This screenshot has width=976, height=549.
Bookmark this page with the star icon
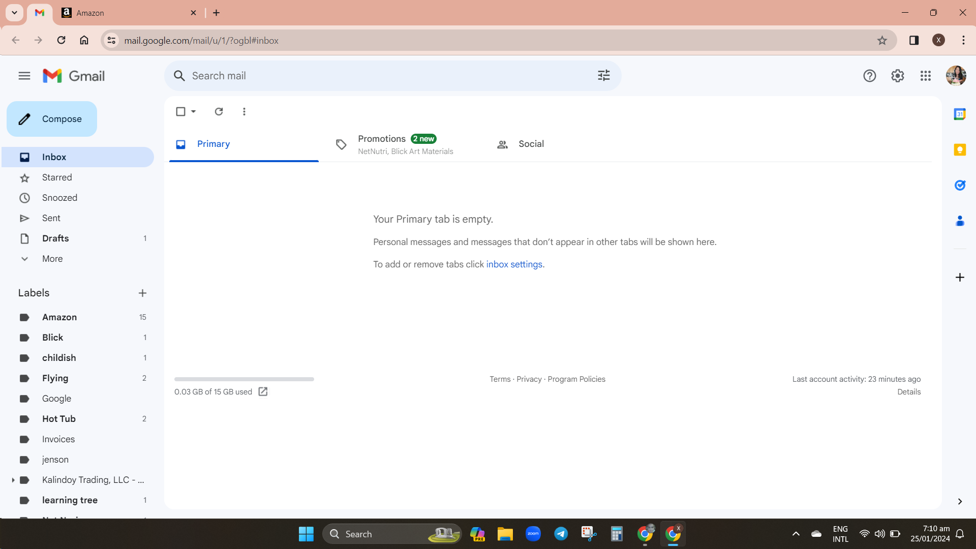(x=882, y=40)
